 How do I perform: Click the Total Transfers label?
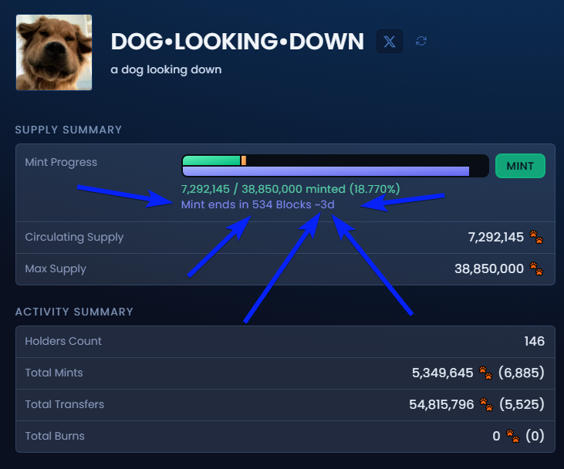click(64, 404)
